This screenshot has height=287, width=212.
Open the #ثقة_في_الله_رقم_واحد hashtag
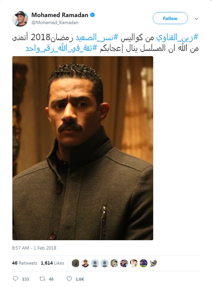pos(61,48)
